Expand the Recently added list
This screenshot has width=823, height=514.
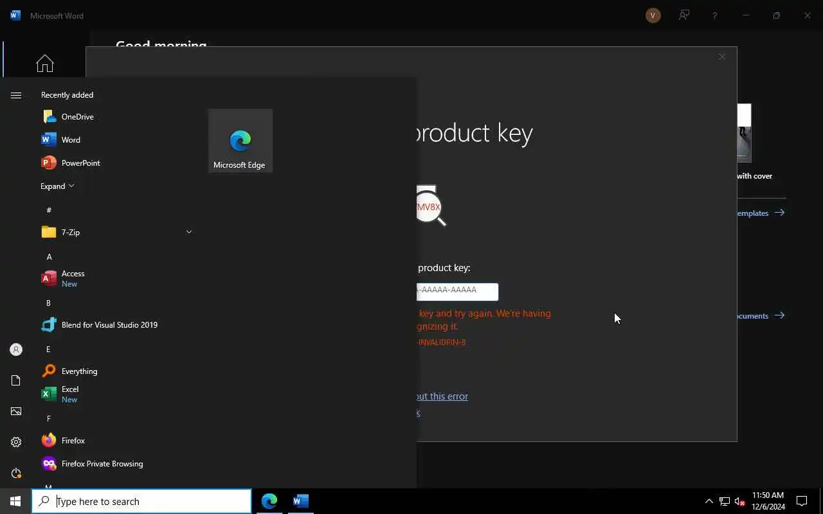57,186
